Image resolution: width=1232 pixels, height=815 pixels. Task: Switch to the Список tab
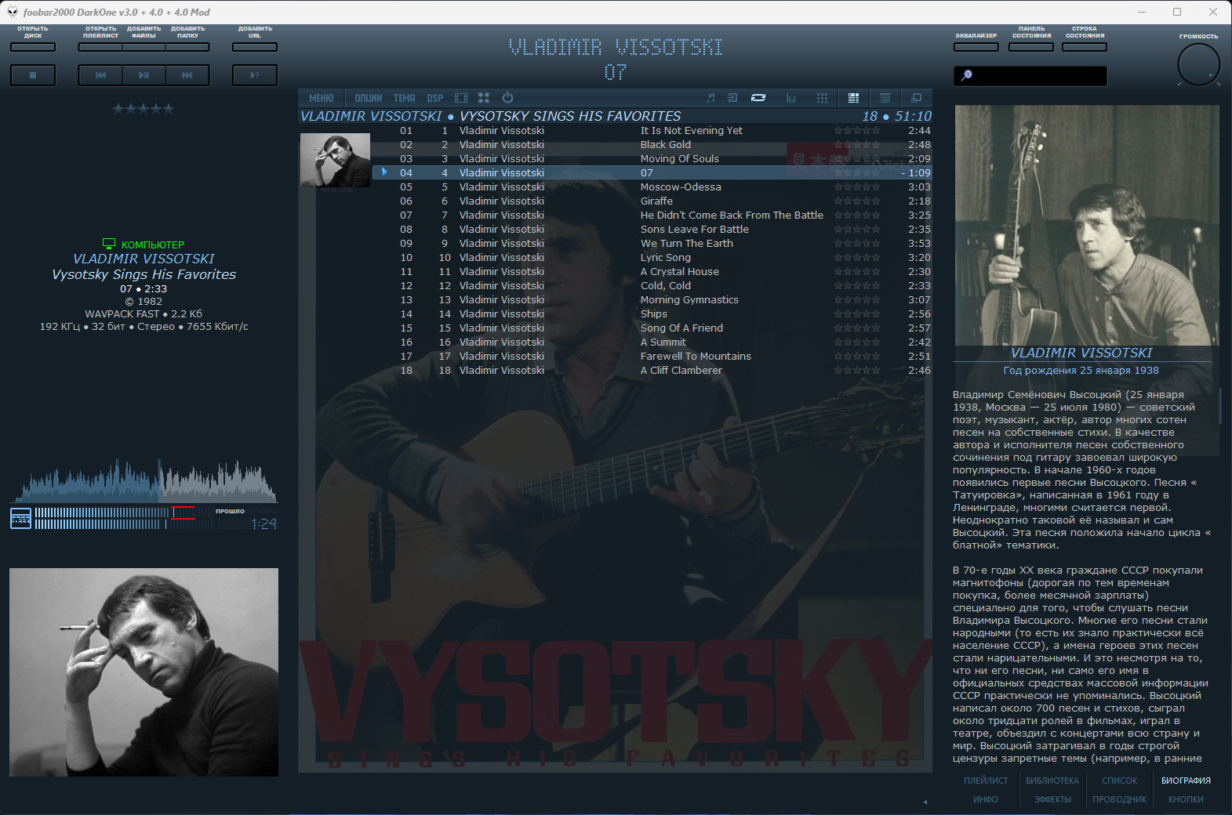point(1119,781)
